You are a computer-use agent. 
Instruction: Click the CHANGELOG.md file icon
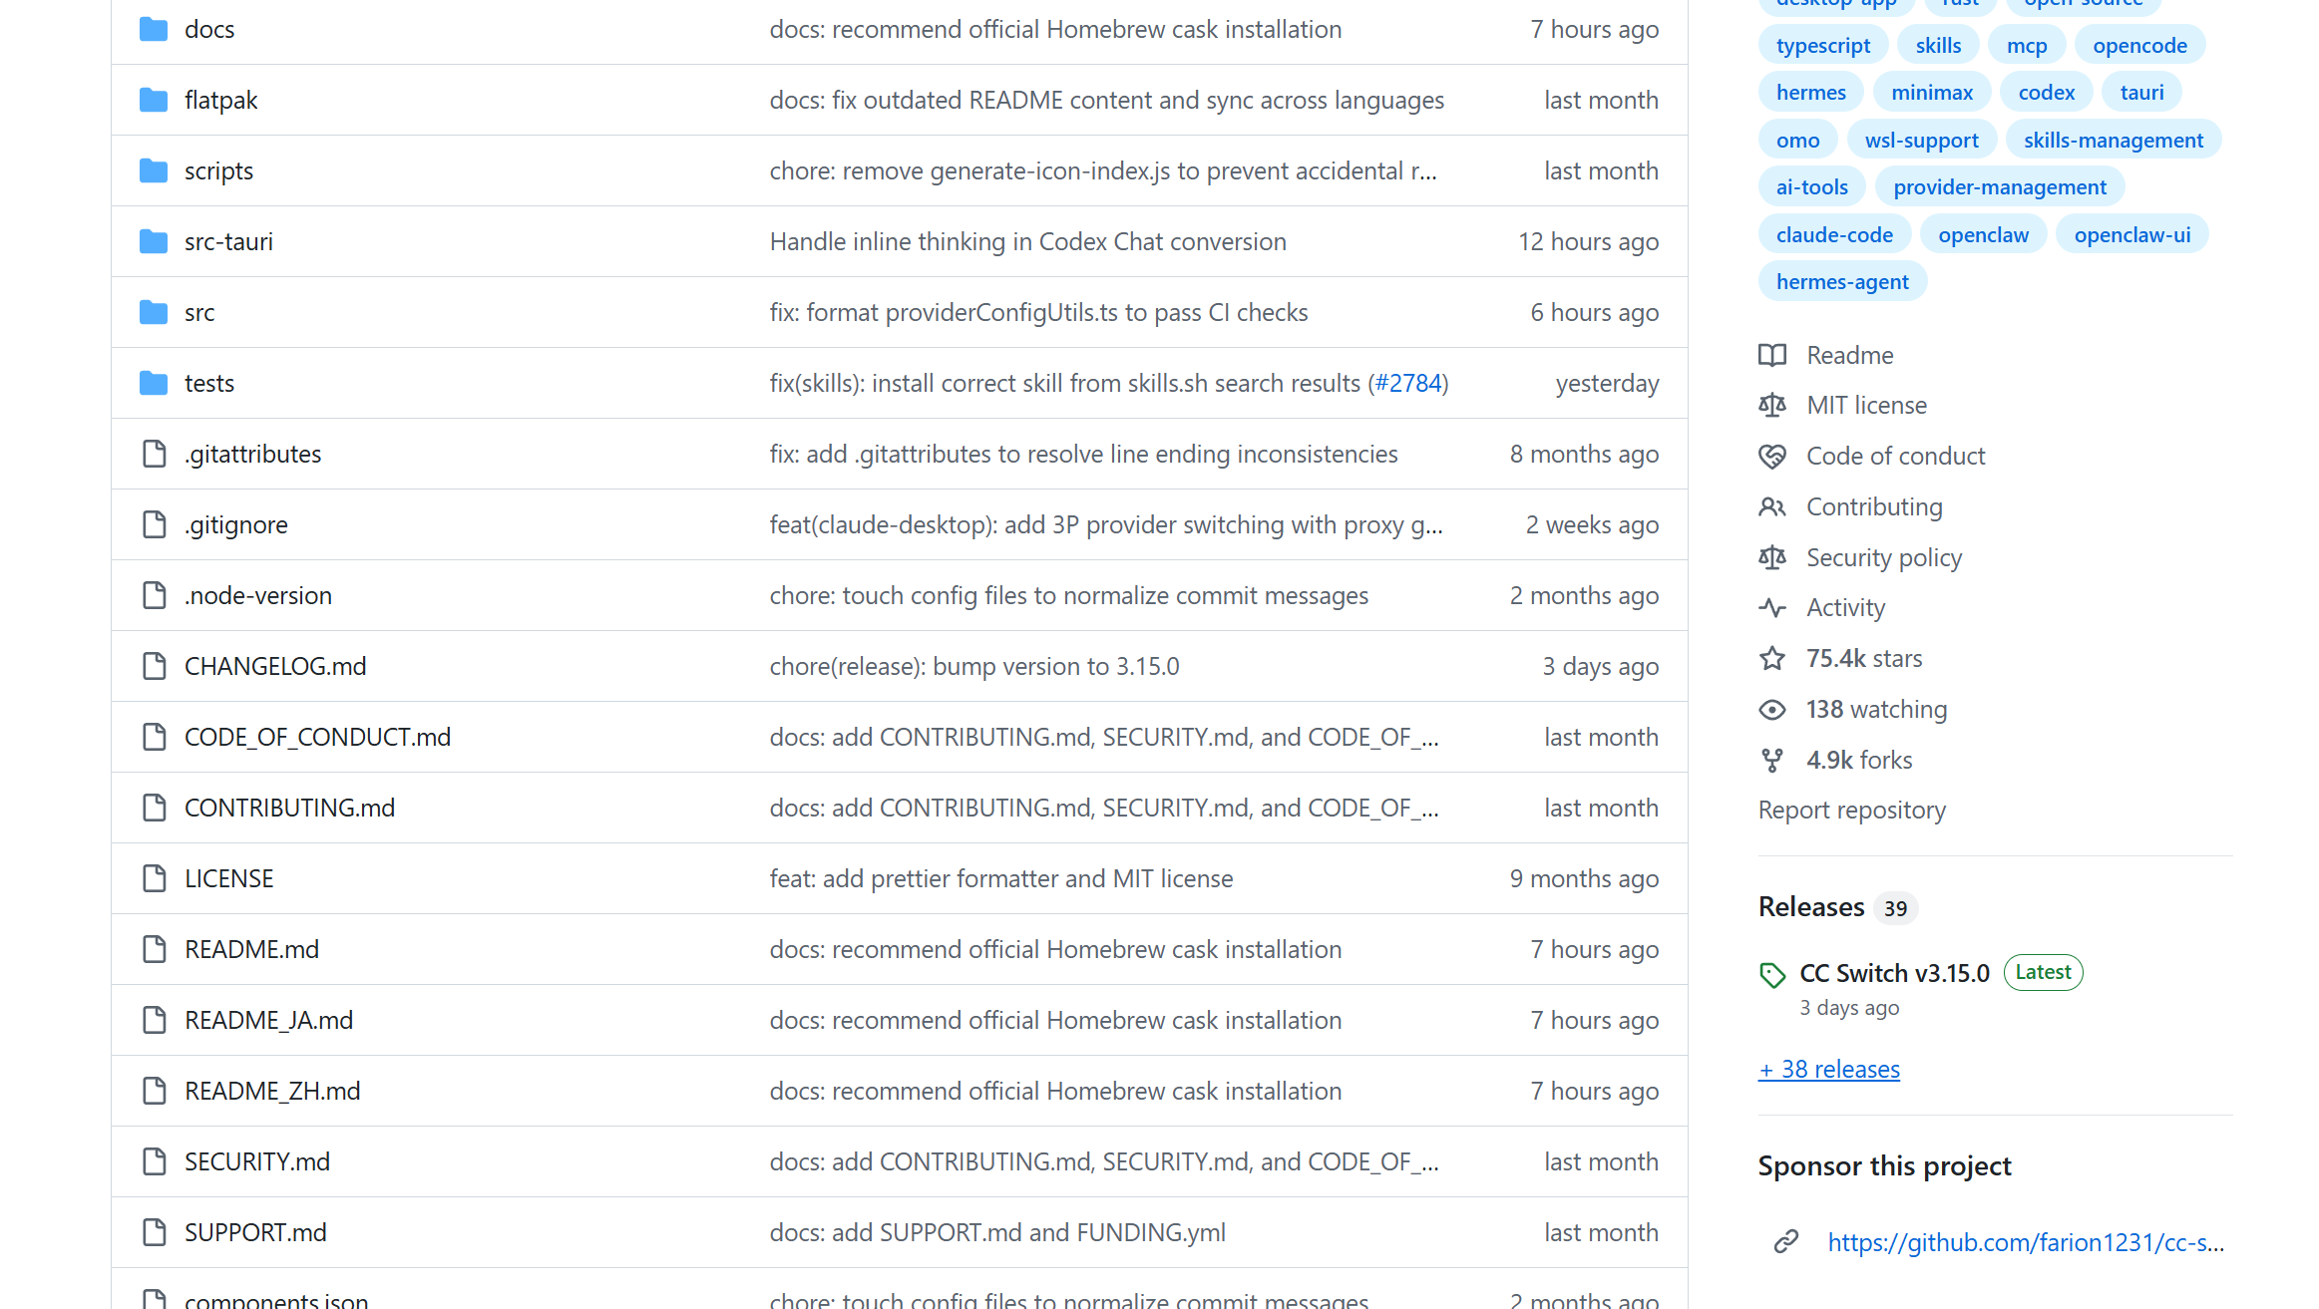155,666
